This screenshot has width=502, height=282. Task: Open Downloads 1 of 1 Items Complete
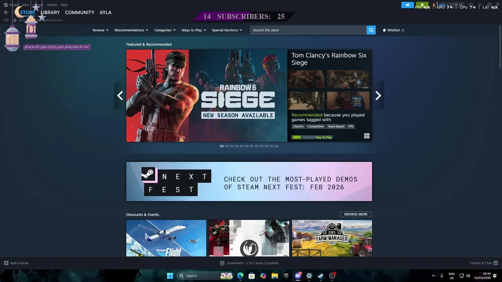[253, 263]
